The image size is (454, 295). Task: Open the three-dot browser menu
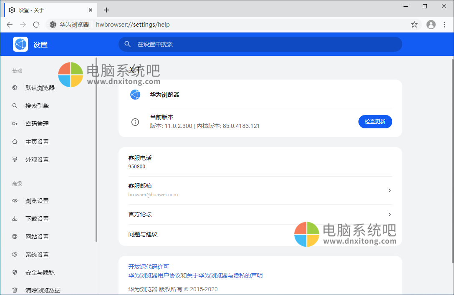click(x=444, y=25)
